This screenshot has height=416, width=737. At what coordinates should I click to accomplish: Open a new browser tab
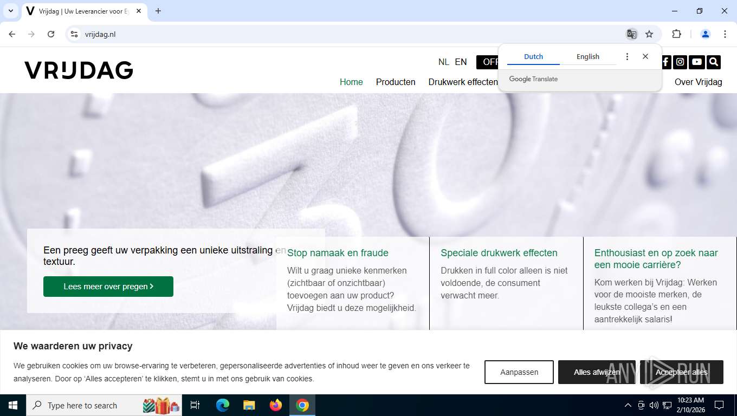pyautogui.click(x=158, y=11)
